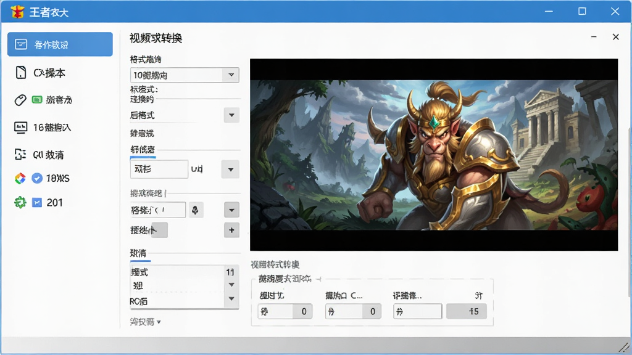Open the highlighted blue sidebar item at top
632x355 pixels.
[60, 44]
